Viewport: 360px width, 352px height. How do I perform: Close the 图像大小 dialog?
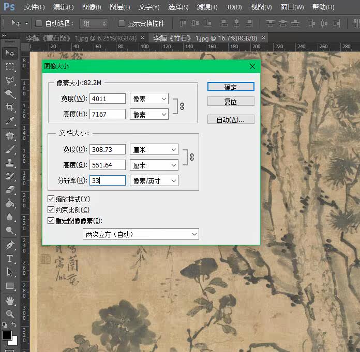click(252, 66)
